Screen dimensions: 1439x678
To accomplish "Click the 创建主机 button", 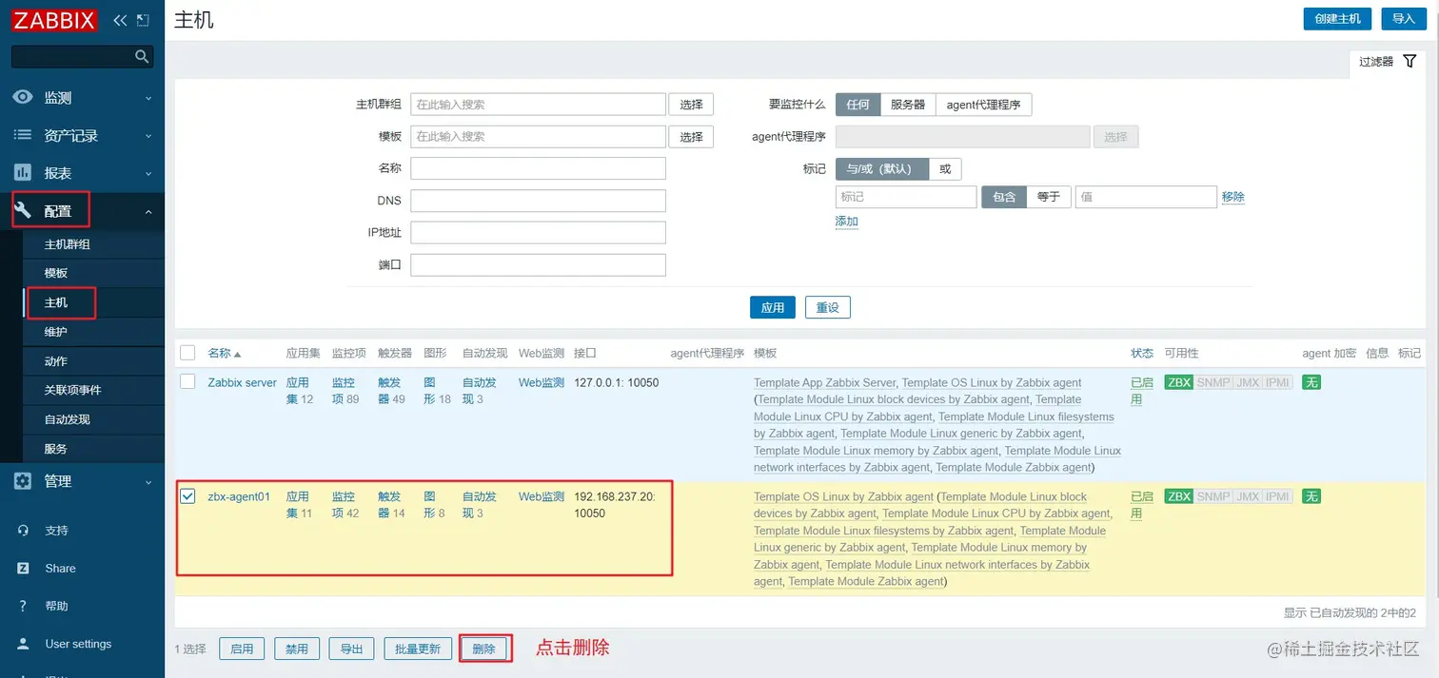I will pyautogui.click(x=1337, y=18).
